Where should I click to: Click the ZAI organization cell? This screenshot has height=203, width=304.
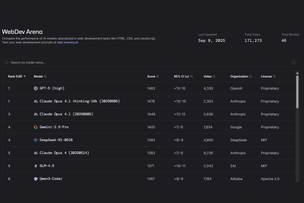(233, 166)
